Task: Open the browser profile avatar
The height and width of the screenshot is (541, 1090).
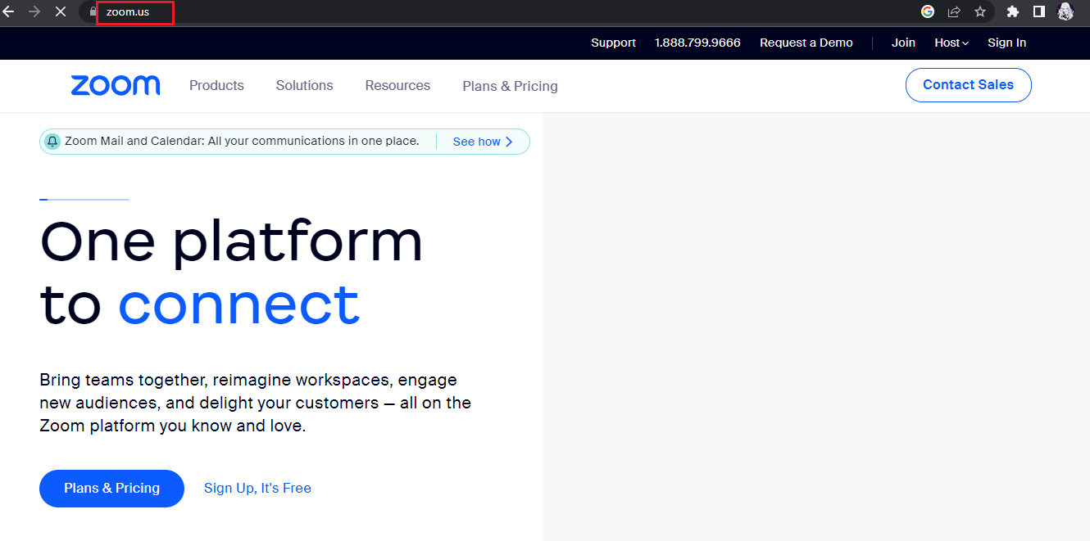Action: [x=1065, y=11]
